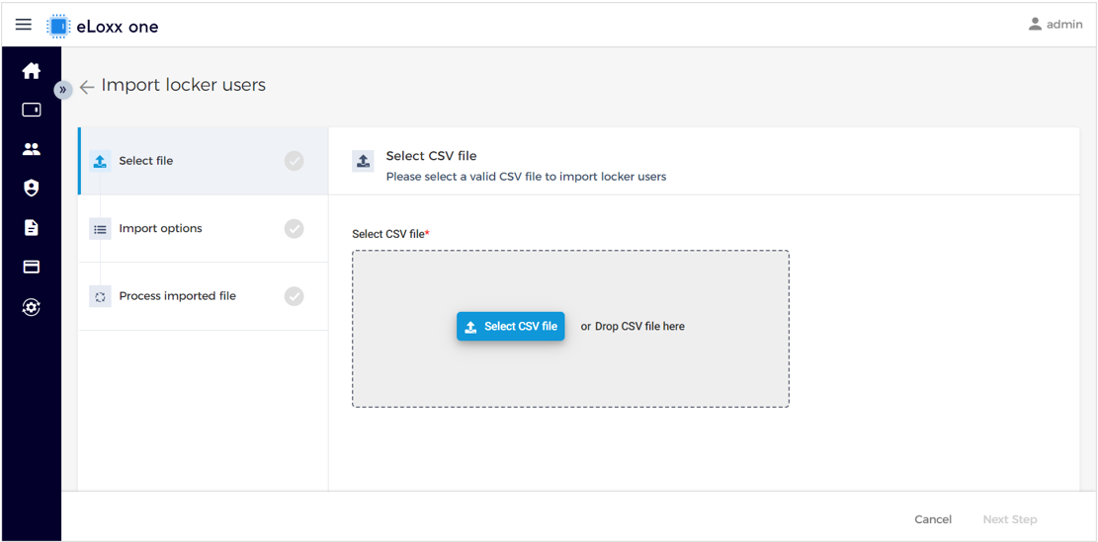
Task: Click the Process imported file spinner icon
Action: click(x=100, y=296)
